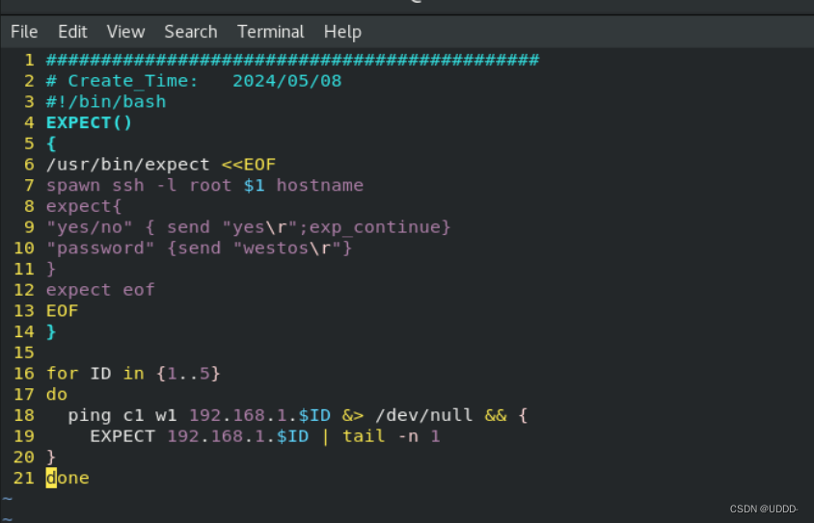
Task: Click the 'EXPECT' call on line 19
Action: tap(122, 436)
